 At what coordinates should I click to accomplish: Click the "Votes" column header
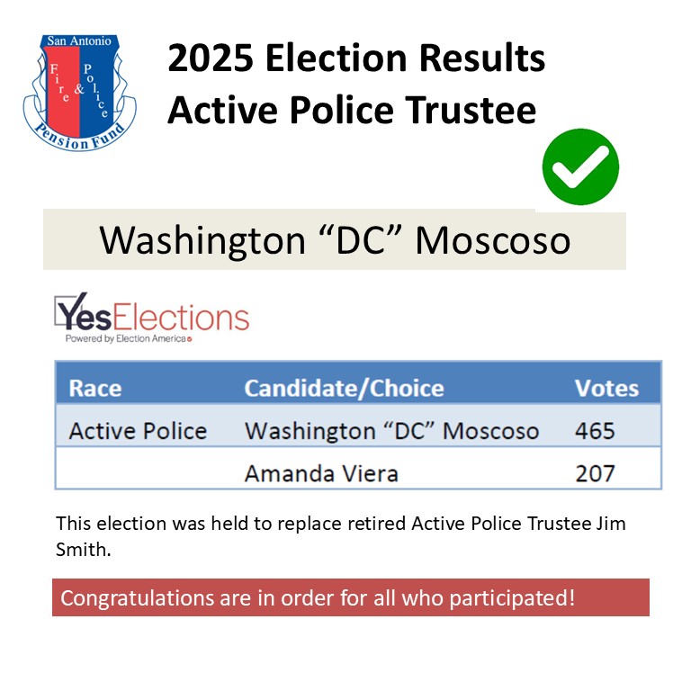coord(606,389)
